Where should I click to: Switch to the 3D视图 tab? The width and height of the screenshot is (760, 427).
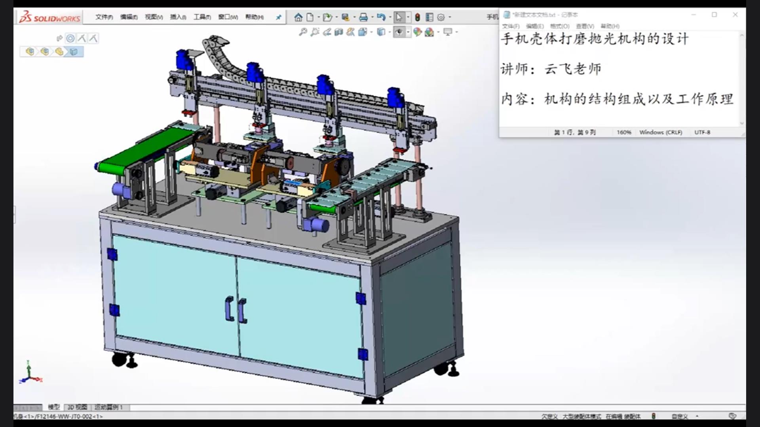click(77, 407)
